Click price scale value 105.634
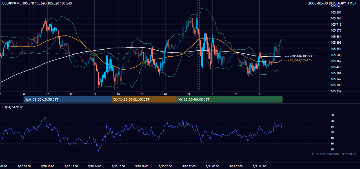The image size is (360, 169). tap(336, 37)
